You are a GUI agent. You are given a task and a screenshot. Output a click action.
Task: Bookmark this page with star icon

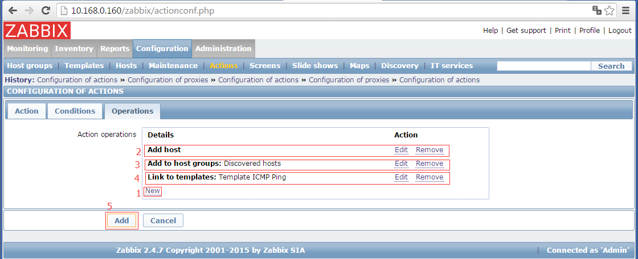coord(609,11)
